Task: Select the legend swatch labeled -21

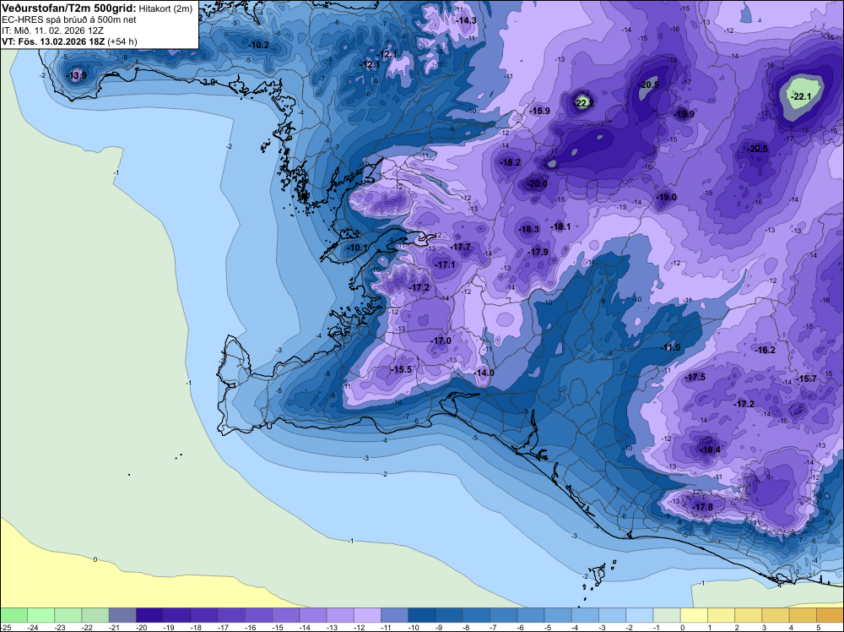Action: [122, 615]
